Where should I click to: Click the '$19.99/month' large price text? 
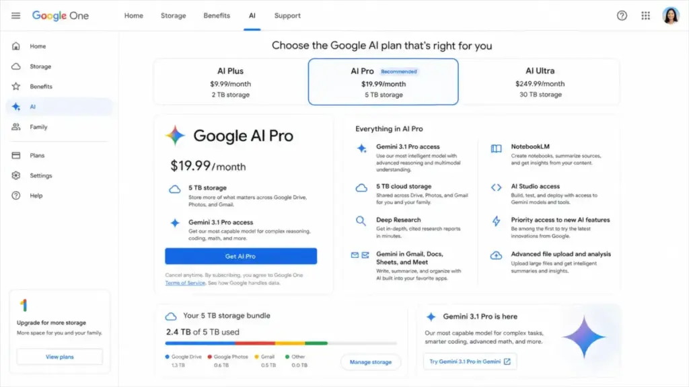point(209,166)
